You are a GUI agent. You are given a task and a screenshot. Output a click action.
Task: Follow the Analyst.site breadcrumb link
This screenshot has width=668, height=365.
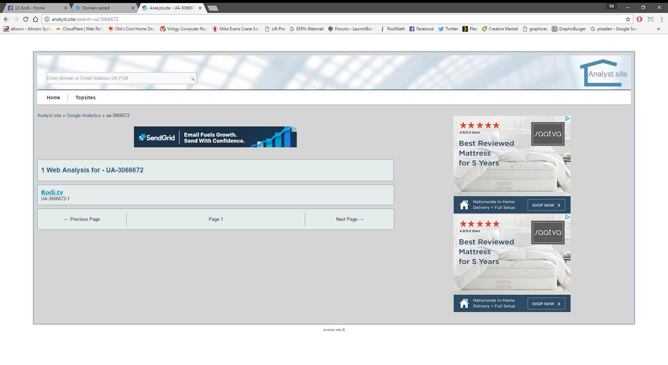pyautogui.click(x=49, y=116)
